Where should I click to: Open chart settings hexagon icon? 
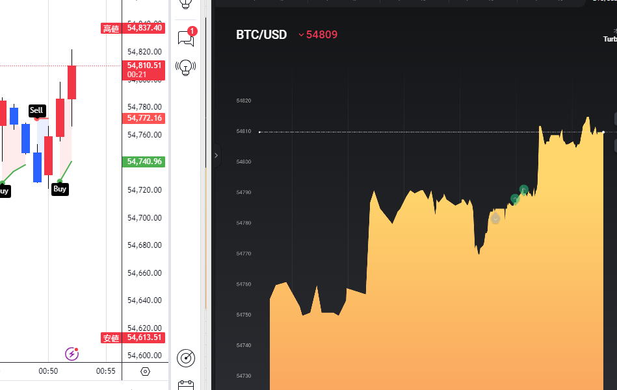145,371
